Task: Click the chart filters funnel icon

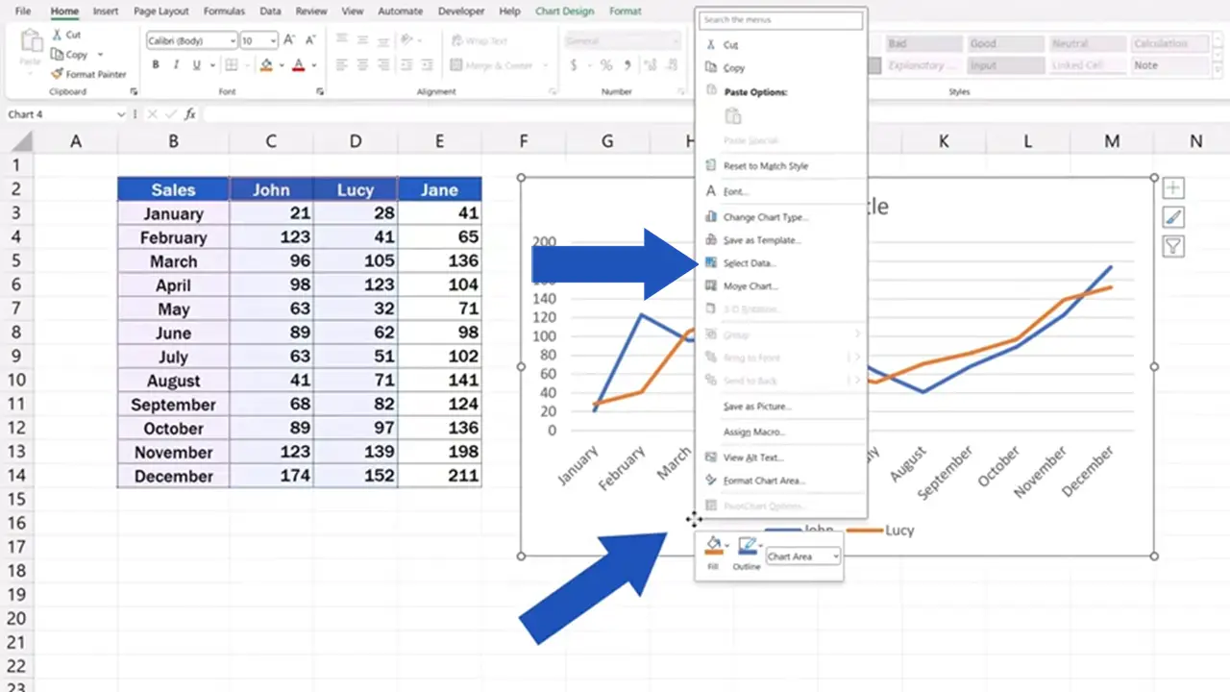Action: [x=1172, y=246]
